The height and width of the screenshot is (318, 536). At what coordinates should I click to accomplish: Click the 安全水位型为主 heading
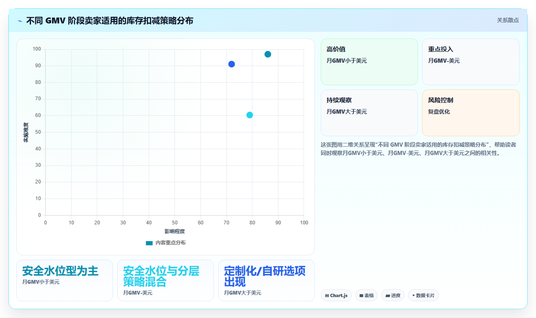pyautogui.click(x=60, y=271)
